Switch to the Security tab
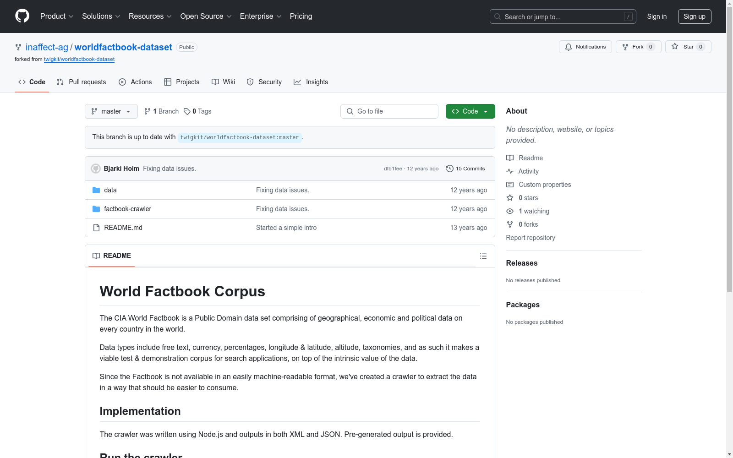Viewport: 733px width, 458px height. coord(264,82)
